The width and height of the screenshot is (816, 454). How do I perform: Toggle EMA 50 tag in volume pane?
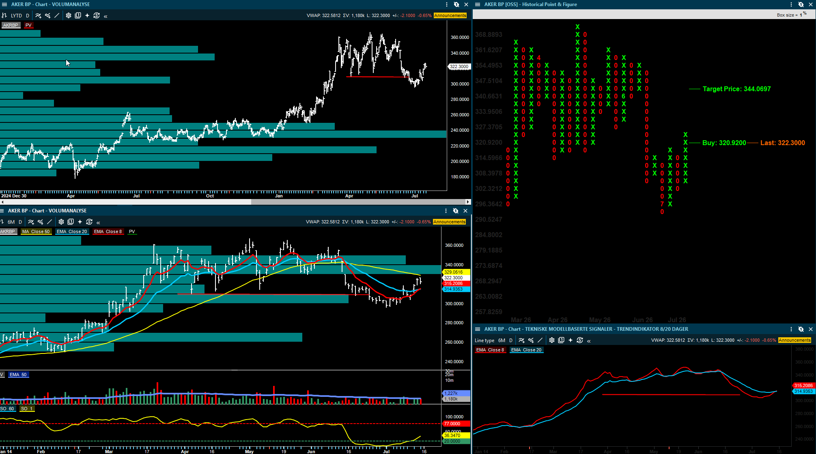click(18, 375)
